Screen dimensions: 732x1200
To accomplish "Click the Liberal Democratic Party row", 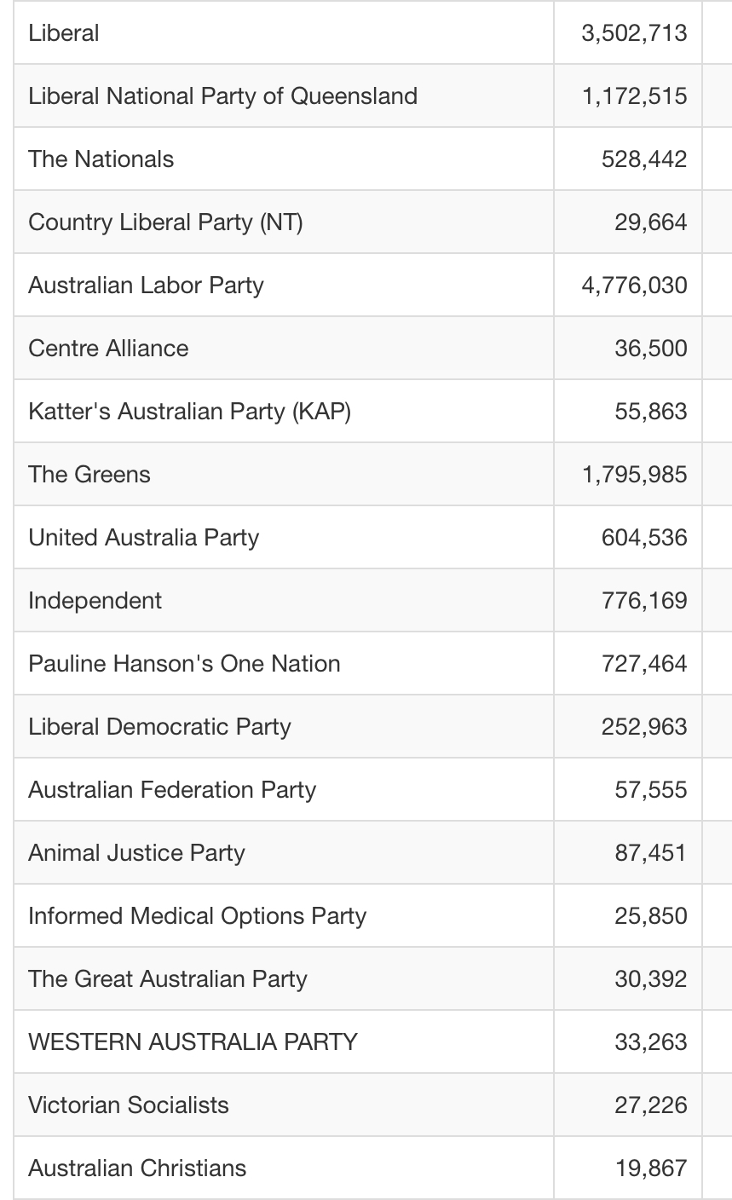I will point(372,726).
